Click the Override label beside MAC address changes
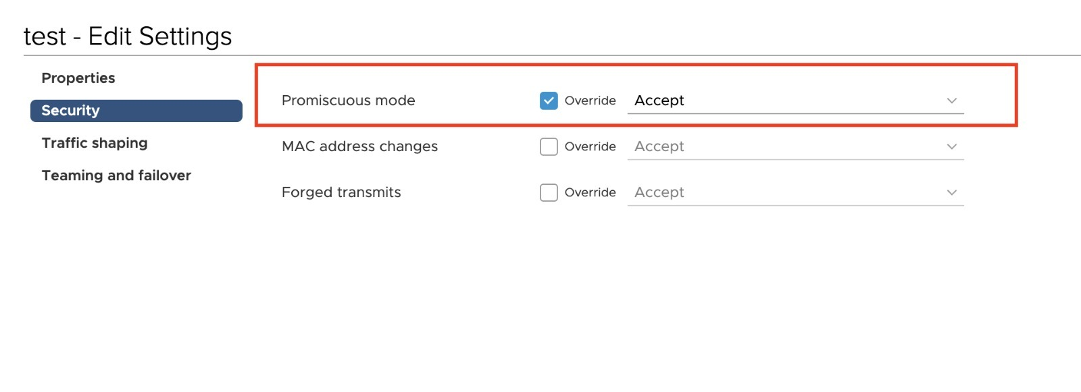This screenshot has width=1081, height=392. coord(590,146)
